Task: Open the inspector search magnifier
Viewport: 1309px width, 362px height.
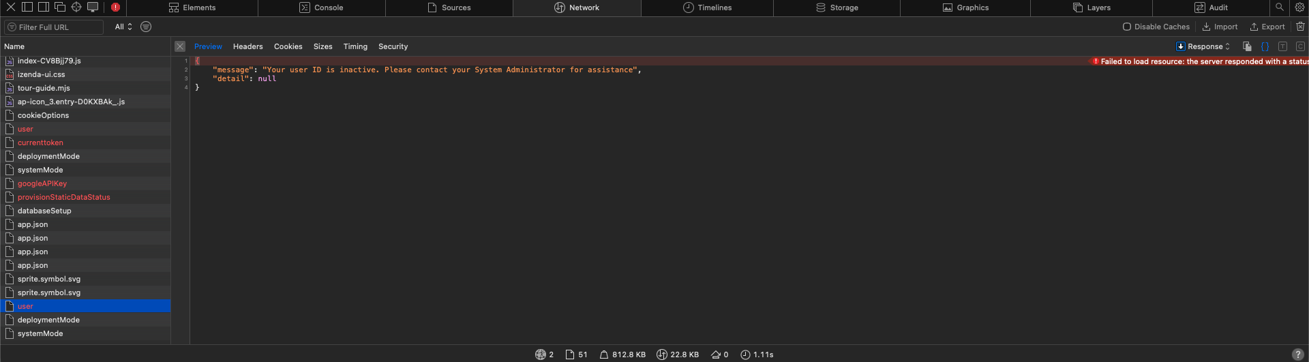Action: point(1279,7)
